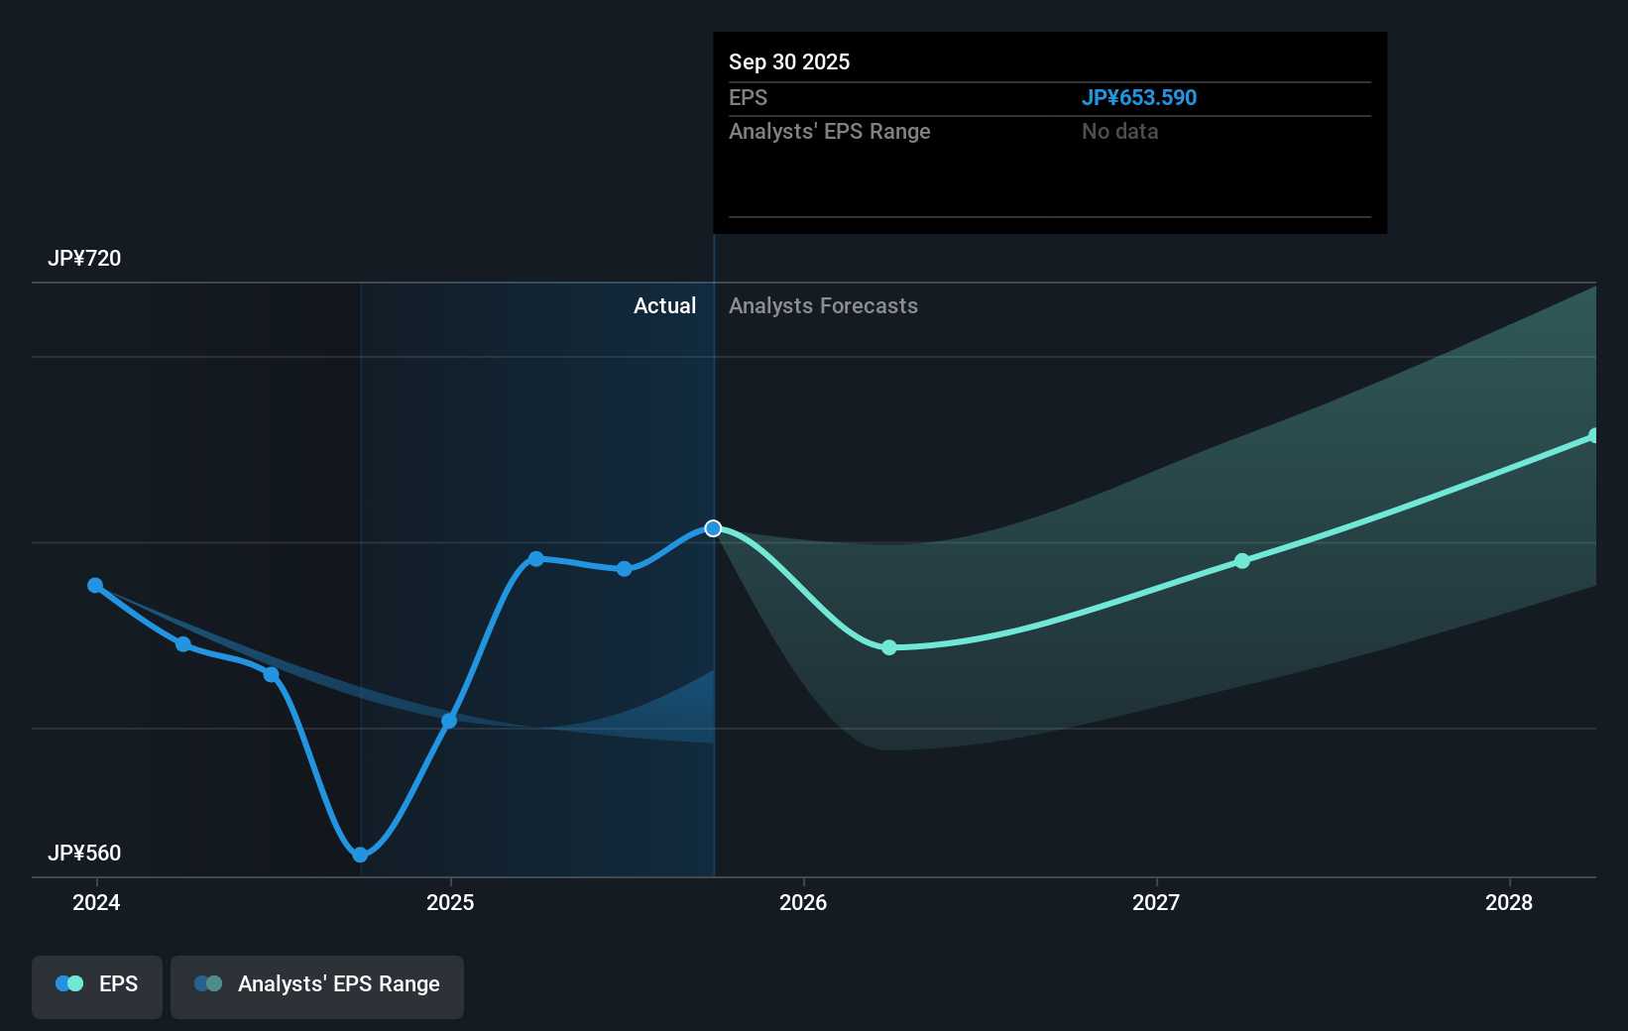The height and width of the screenshot is (1031, 1628).
Task: Click the first 2024 EPS data point
Action: 94,585
